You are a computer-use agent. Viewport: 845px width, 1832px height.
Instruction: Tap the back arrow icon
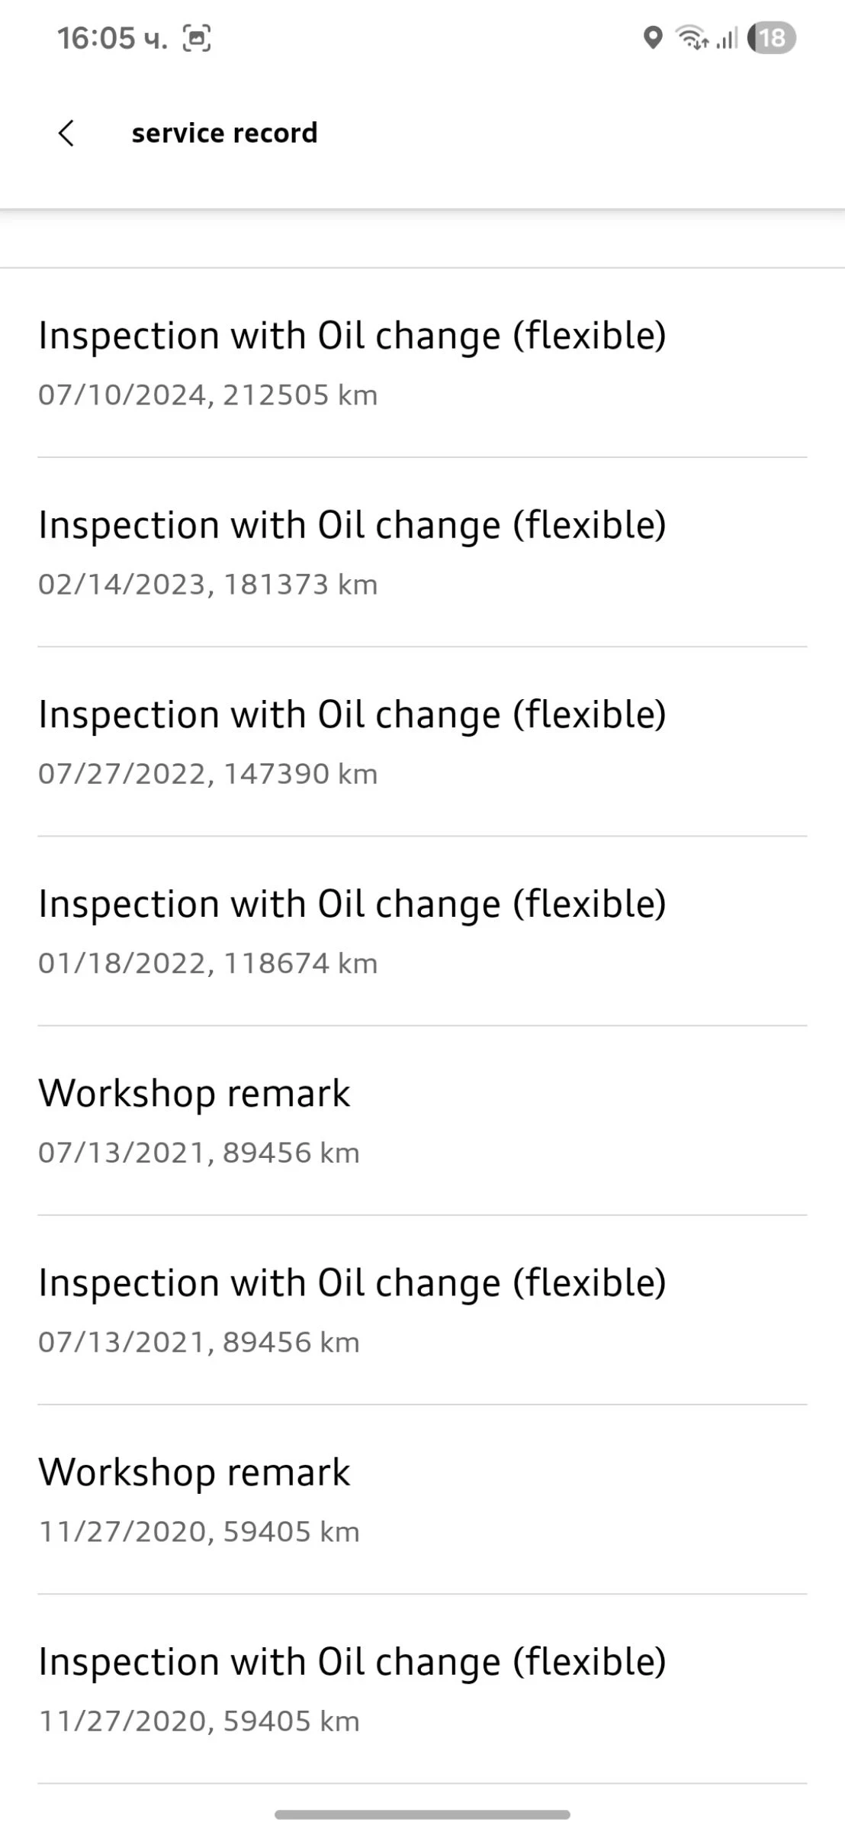point(66,133)
